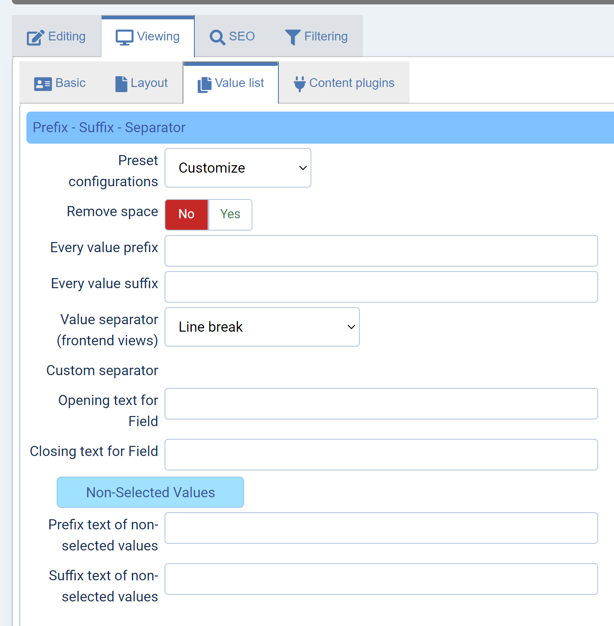Click the Remove space label
Screen dimensions: 614x626
(x=112, y=212)
